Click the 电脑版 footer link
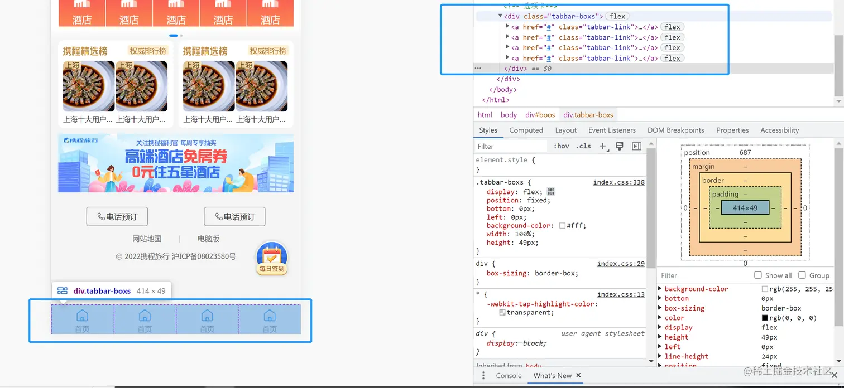Viewport: 844px width, 388px height. [x=208, y=239]
